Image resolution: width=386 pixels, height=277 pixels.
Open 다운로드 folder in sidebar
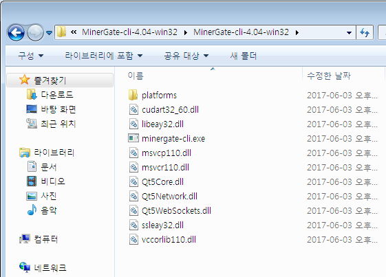click(x=57, y=95)
